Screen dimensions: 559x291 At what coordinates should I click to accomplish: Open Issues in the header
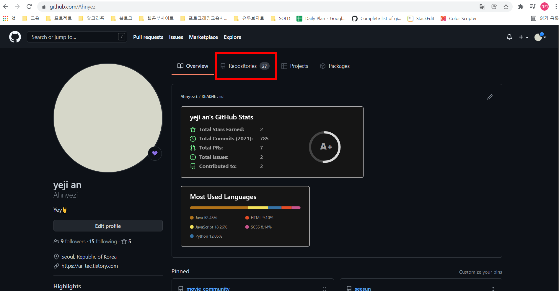(176, 37)
